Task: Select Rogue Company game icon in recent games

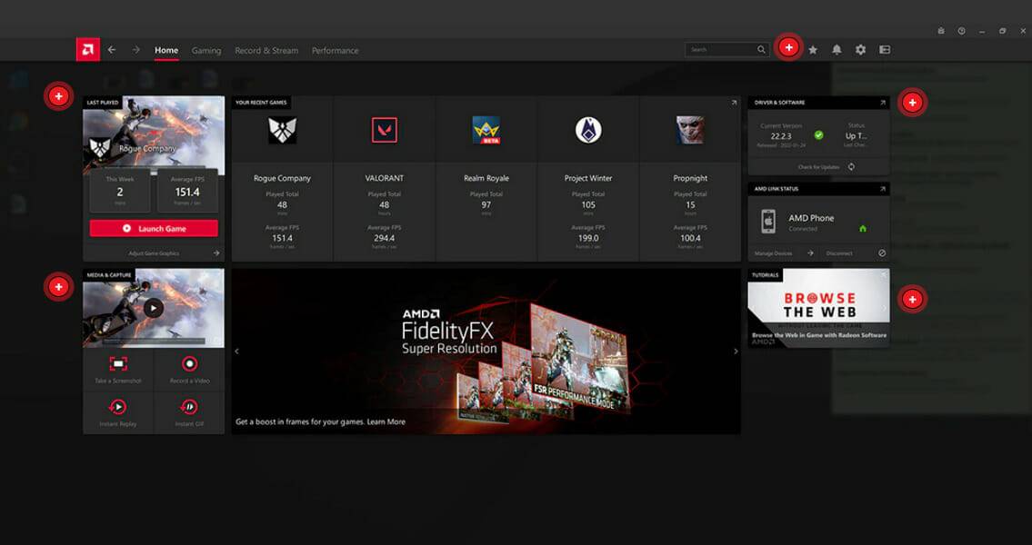Action: click(283, 130)
